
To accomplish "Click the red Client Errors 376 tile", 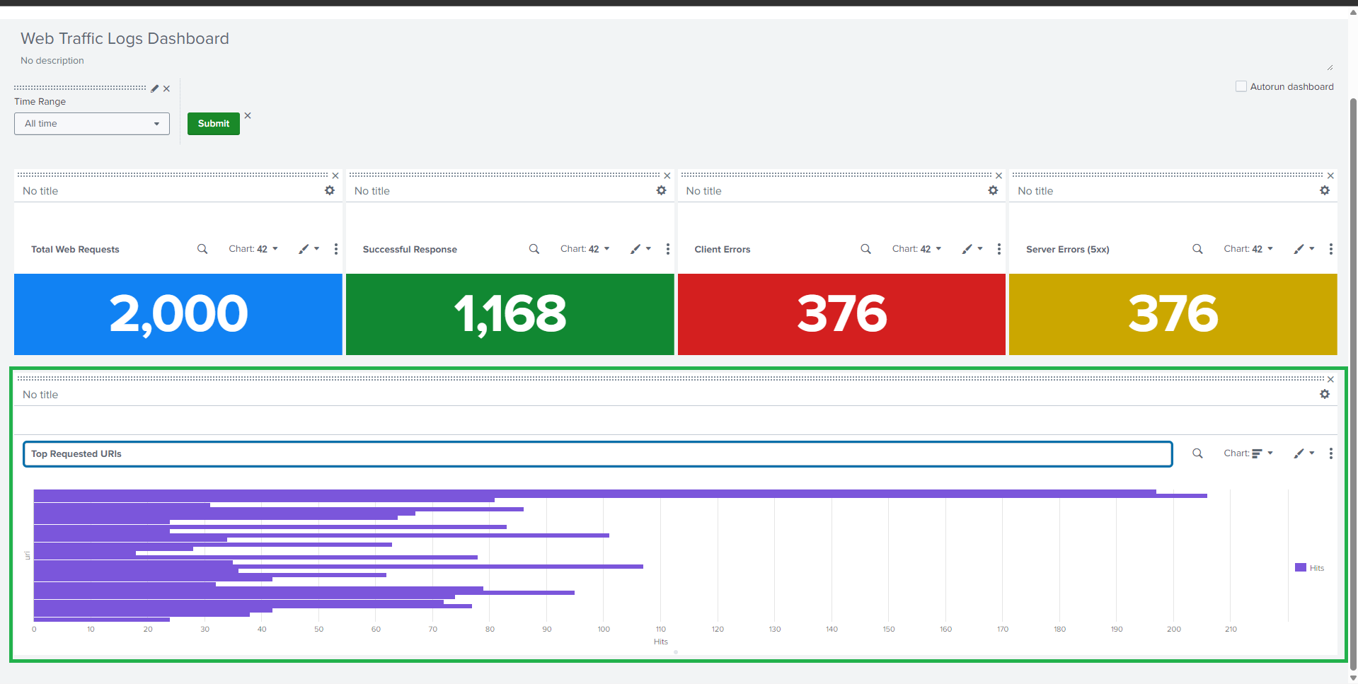I will (x=841, y=314).
